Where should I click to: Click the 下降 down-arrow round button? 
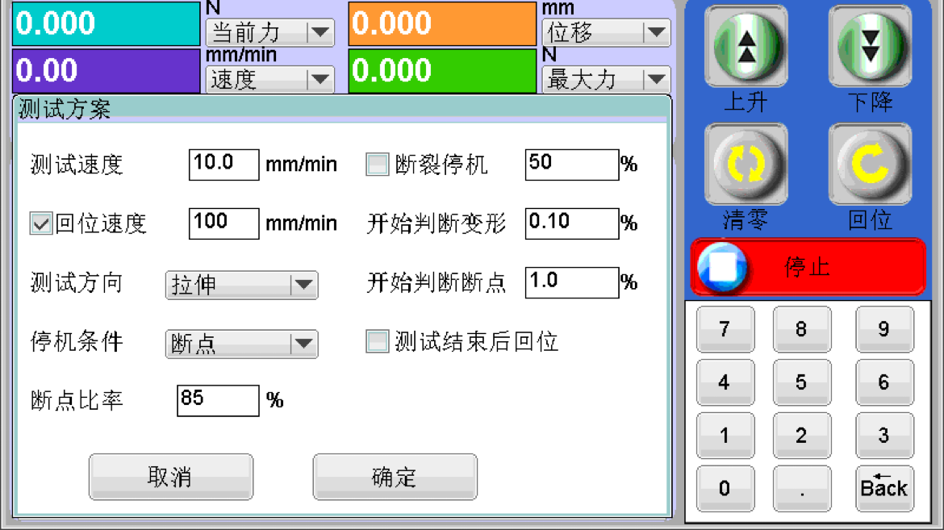coord(870,46)
